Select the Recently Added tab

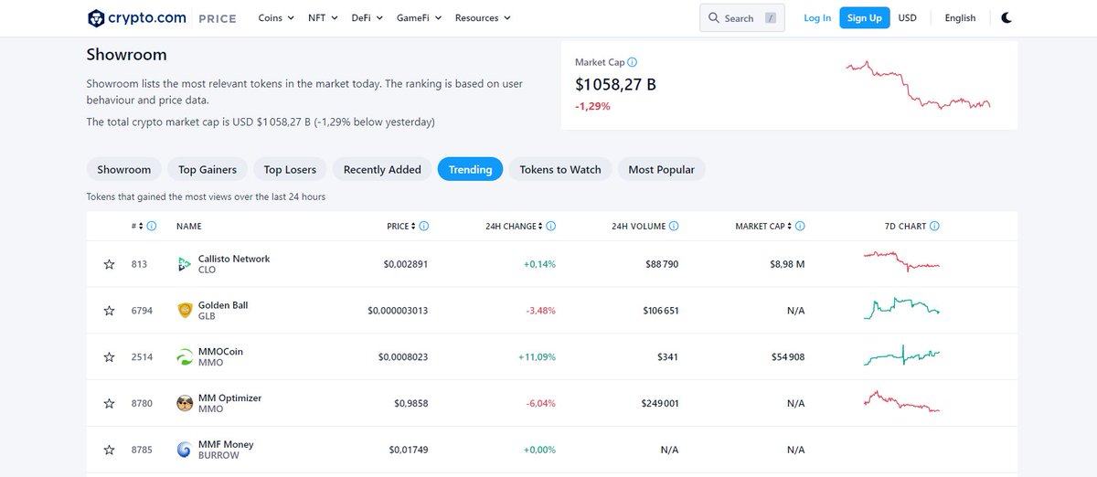382,169
